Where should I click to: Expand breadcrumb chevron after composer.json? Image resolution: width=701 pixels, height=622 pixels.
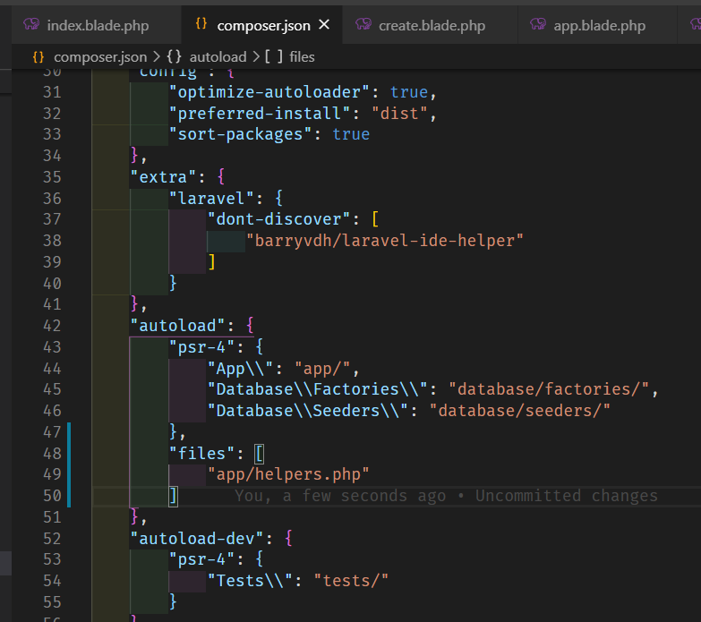click(x=157, y=56)
